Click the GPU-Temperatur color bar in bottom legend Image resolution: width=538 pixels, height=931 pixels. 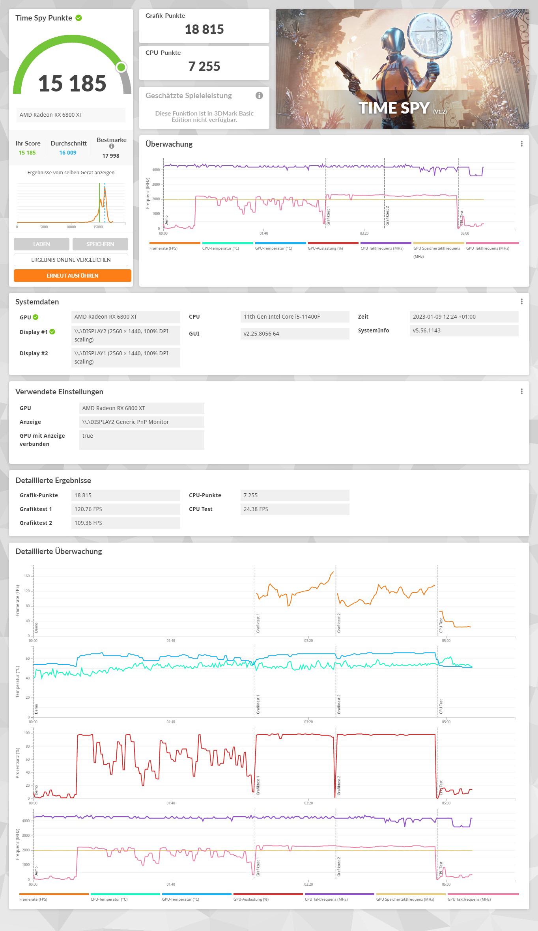pyautogui.click(x=197, y=894)
